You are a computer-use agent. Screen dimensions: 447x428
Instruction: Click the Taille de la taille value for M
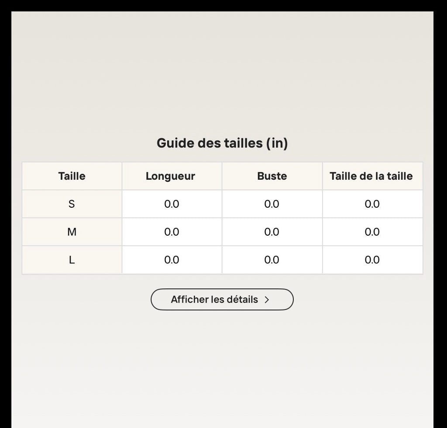point(373,232)
